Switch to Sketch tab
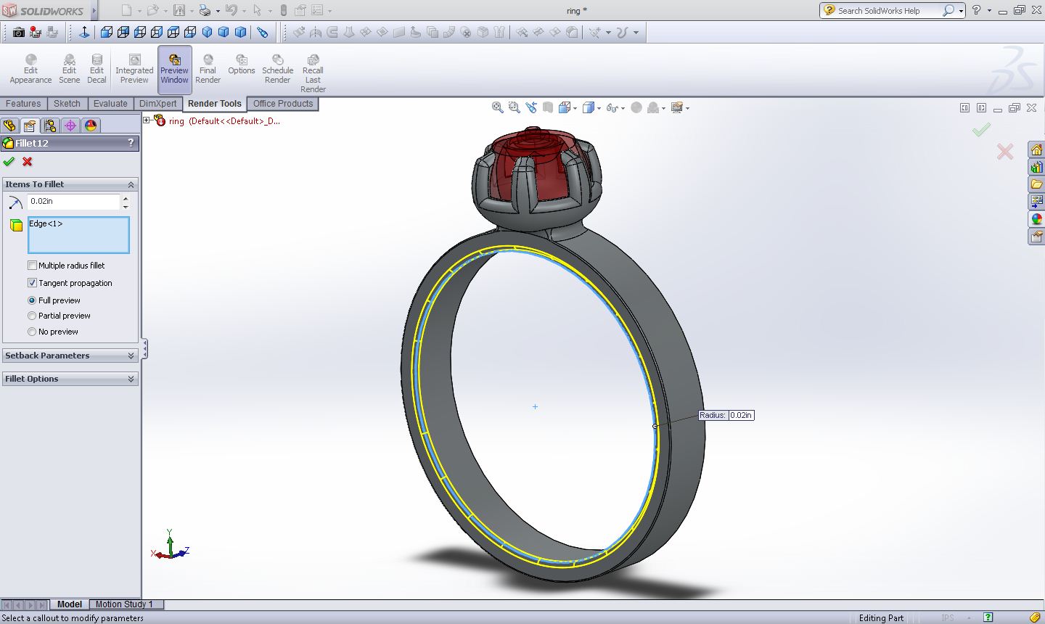 tap(67, 104)
